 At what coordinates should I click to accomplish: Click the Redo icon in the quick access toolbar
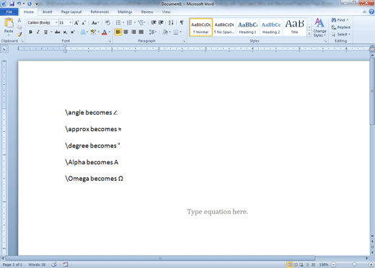point(30,4)
